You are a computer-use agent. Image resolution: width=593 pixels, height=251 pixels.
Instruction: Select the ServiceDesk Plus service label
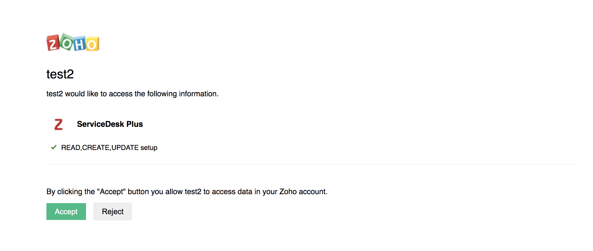110,124
